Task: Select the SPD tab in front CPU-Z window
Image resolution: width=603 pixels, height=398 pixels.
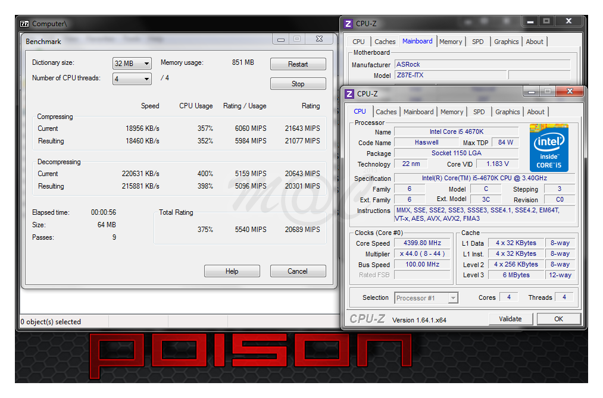Action: (x=479, y=112)
